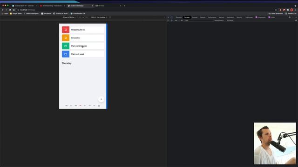Switch to the Security DevTools tab
This screenshot has height=167, width=298.
tap(239, 17)
